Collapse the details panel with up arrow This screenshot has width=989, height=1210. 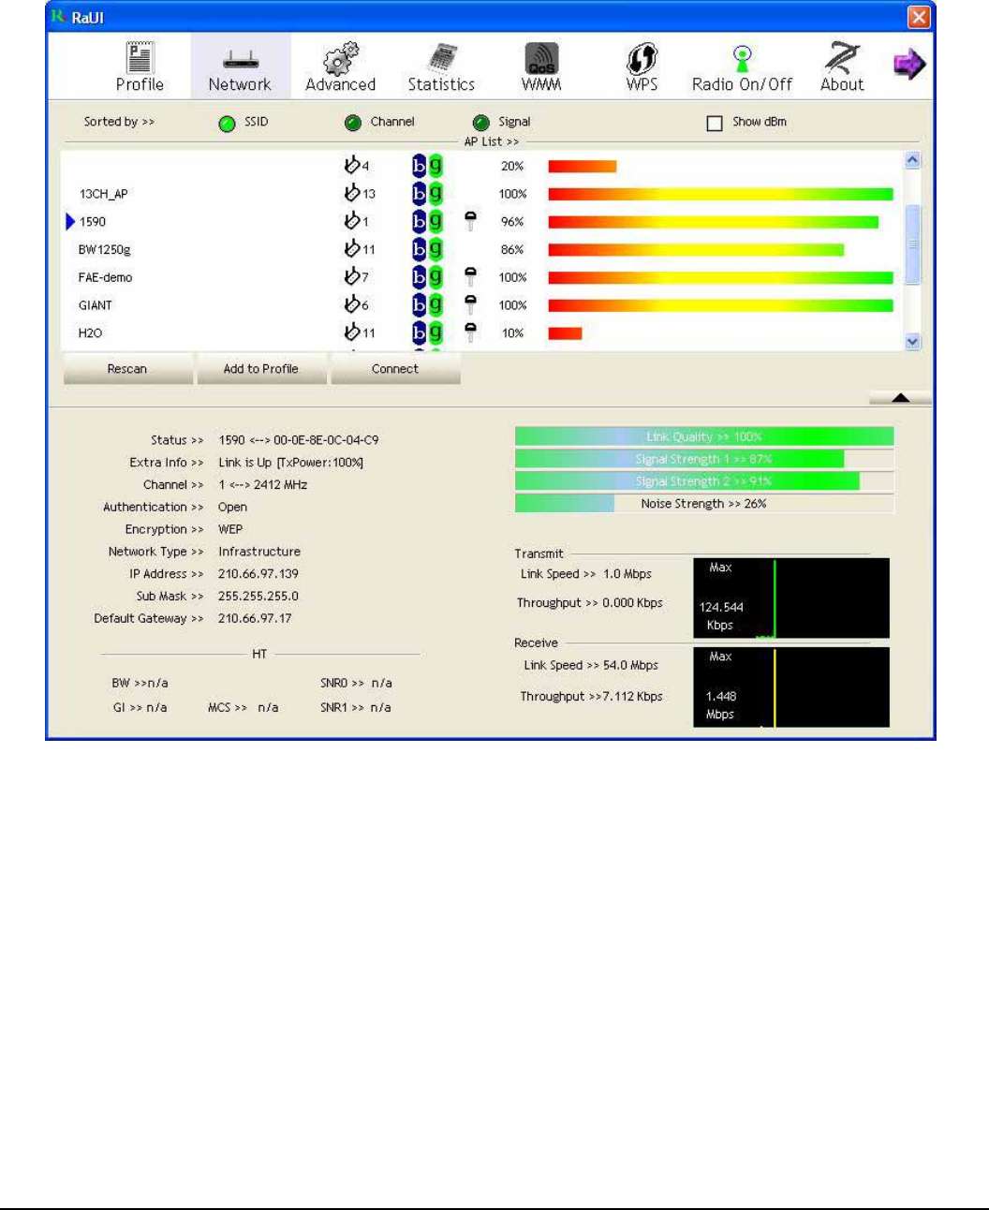coord(900,398)
